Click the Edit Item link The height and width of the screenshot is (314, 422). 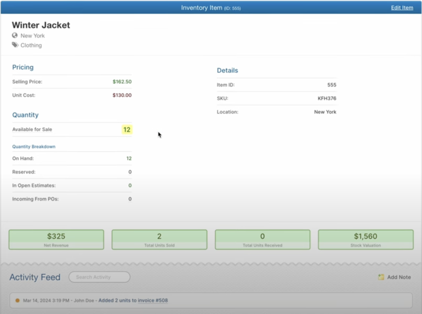point(402,8)
